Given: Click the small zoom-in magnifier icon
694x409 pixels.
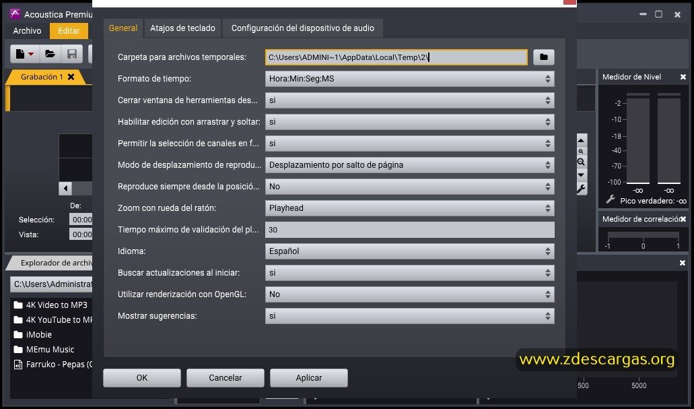Looking at the screenshot, I should 581,152.
